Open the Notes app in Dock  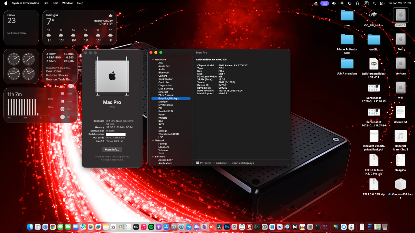click(x=106, y=227)
